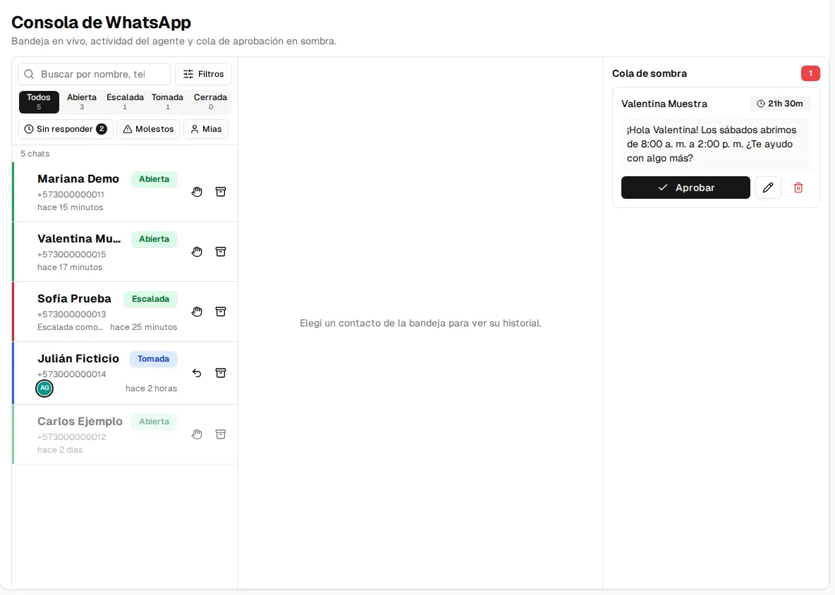
Task: Switch to the Cerrada tab
Action: 210,102
